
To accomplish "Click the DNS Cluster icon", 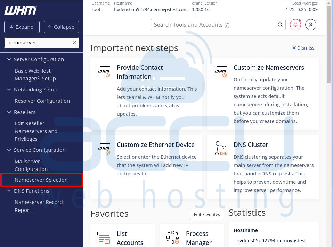I will [221, 148].
